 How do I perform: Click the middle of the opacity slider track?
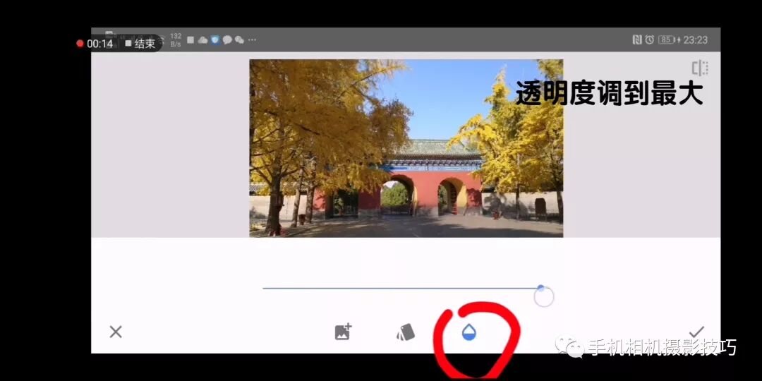tap(402, 288)
